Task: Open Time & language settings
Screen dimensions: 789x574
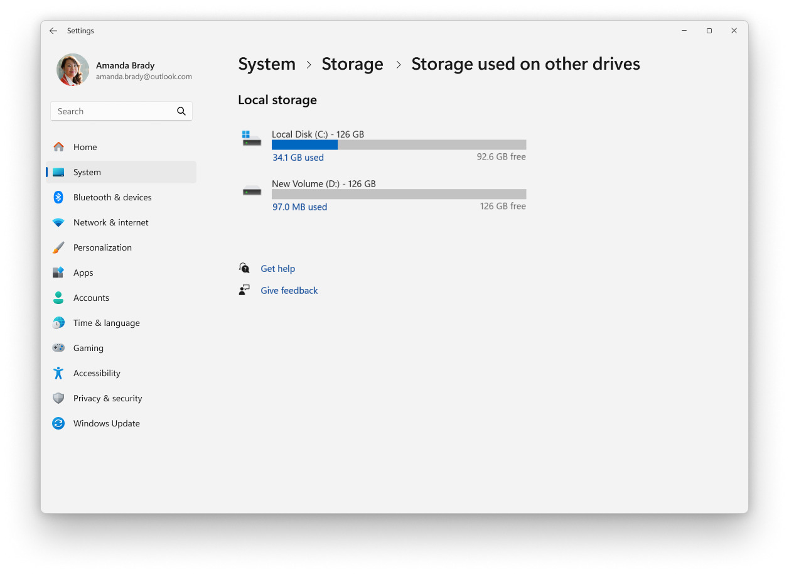Action: [121, 323]
